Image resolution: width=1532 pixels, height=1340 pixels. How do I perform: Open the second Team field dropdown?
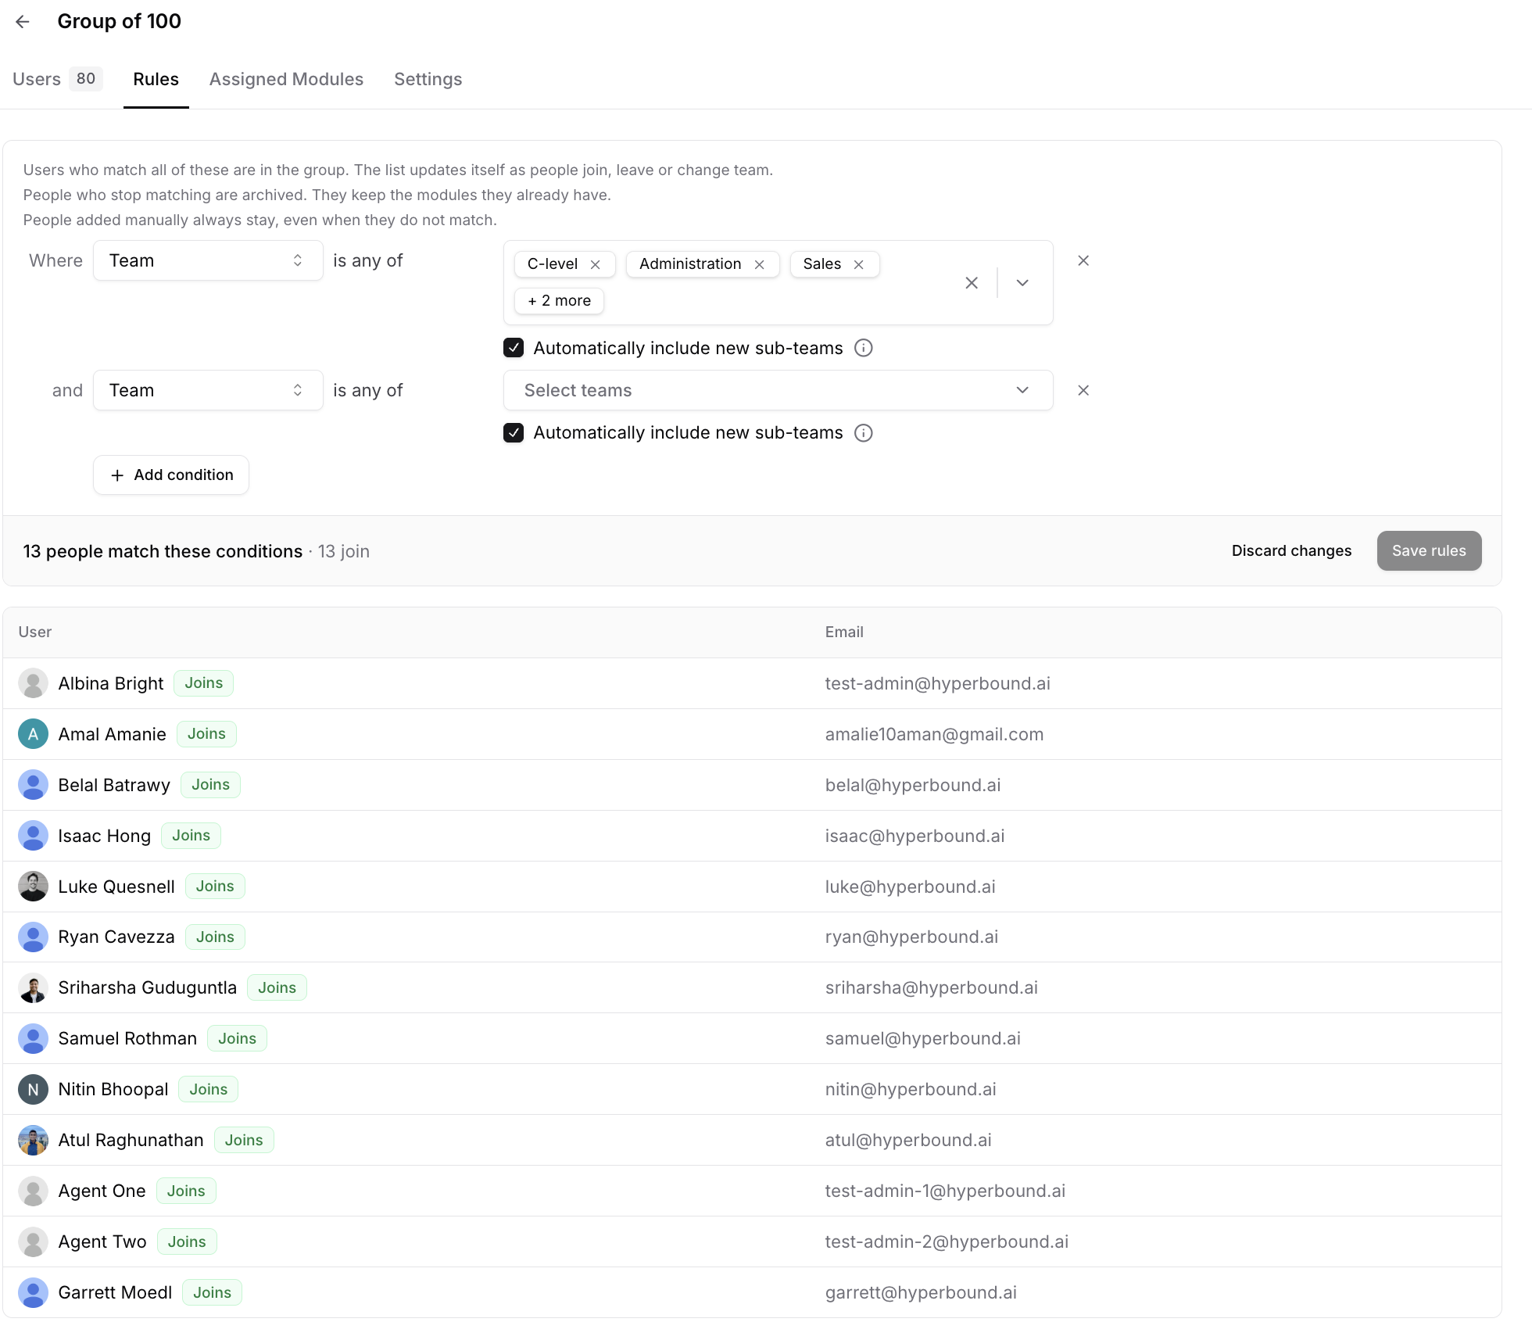coord(208,390)
